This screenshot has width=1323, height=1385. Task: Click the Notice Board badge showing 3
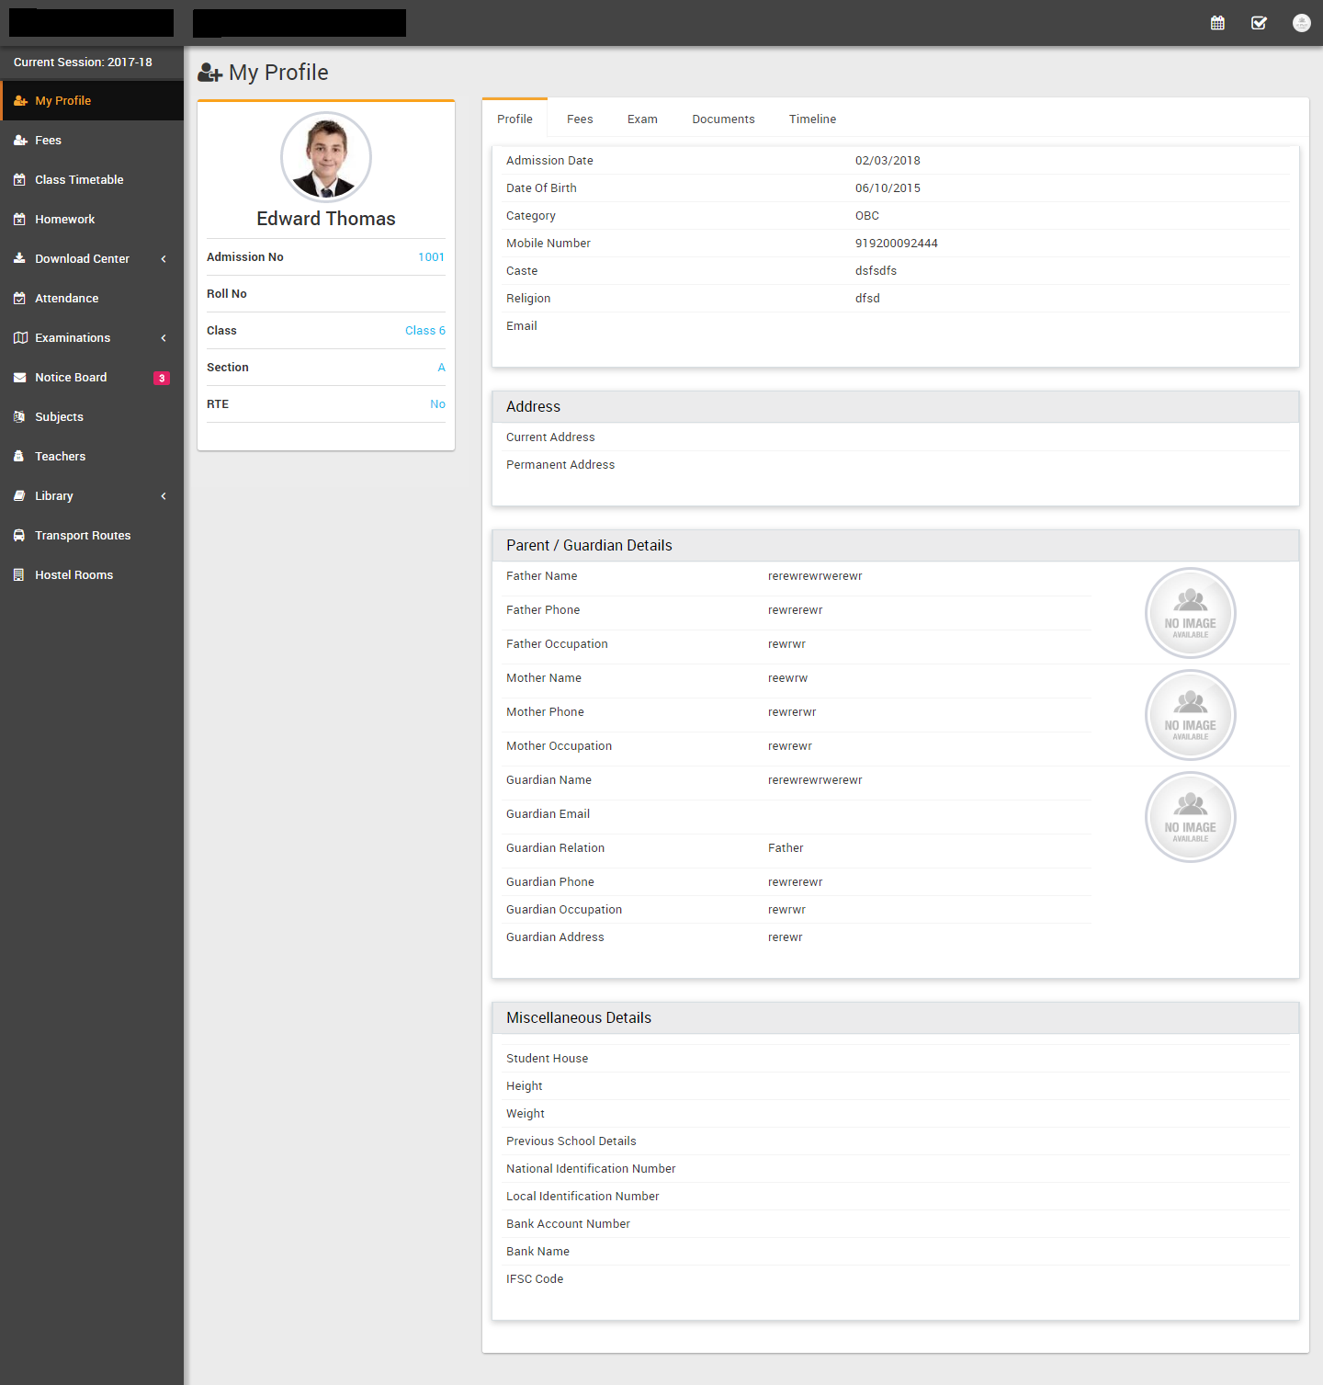click(x=162, y=378)
